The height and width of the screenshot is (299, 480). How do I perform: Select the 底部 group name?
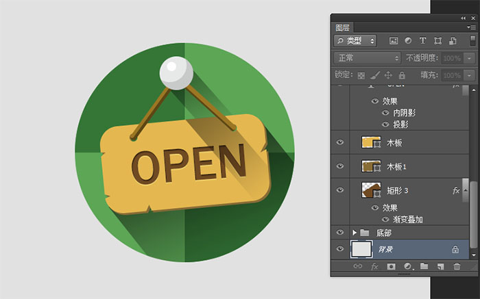[384, 233]
